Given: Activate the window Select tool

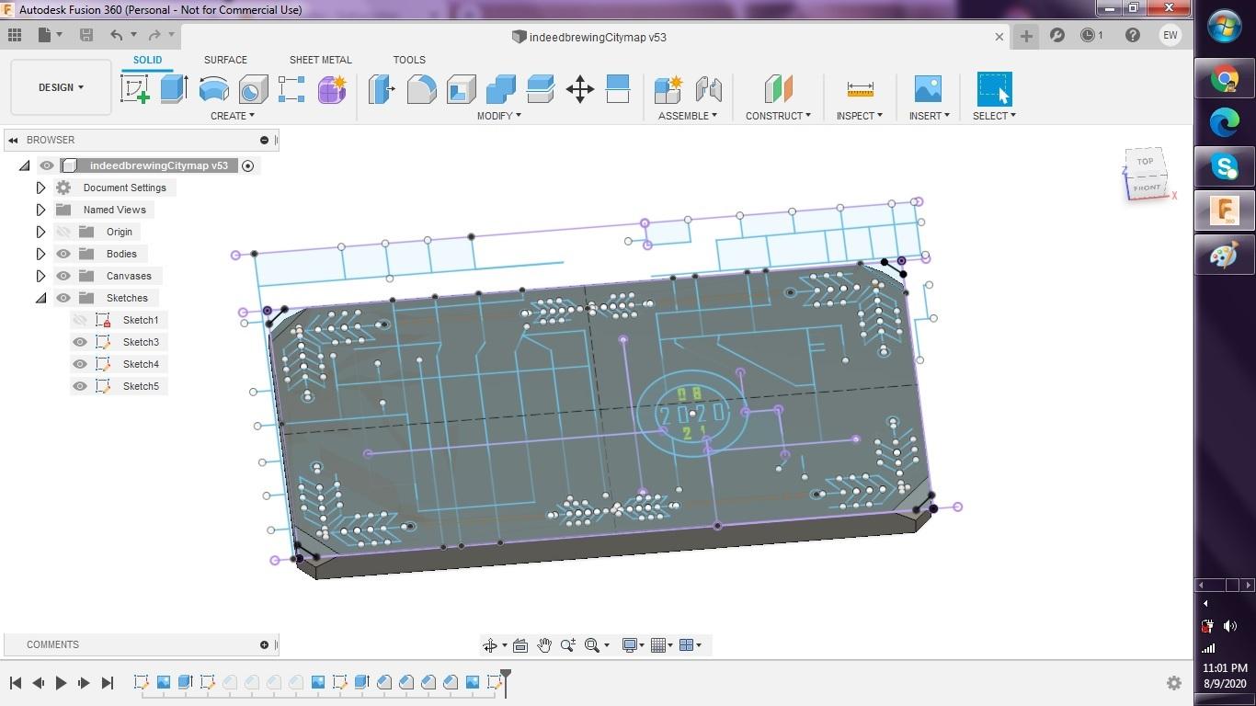Looking at the screenshot, I should coord(994,89).
